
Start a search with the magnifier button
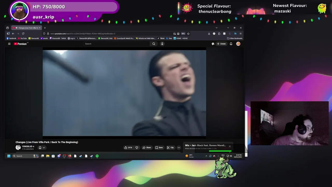tap(154, 44)
